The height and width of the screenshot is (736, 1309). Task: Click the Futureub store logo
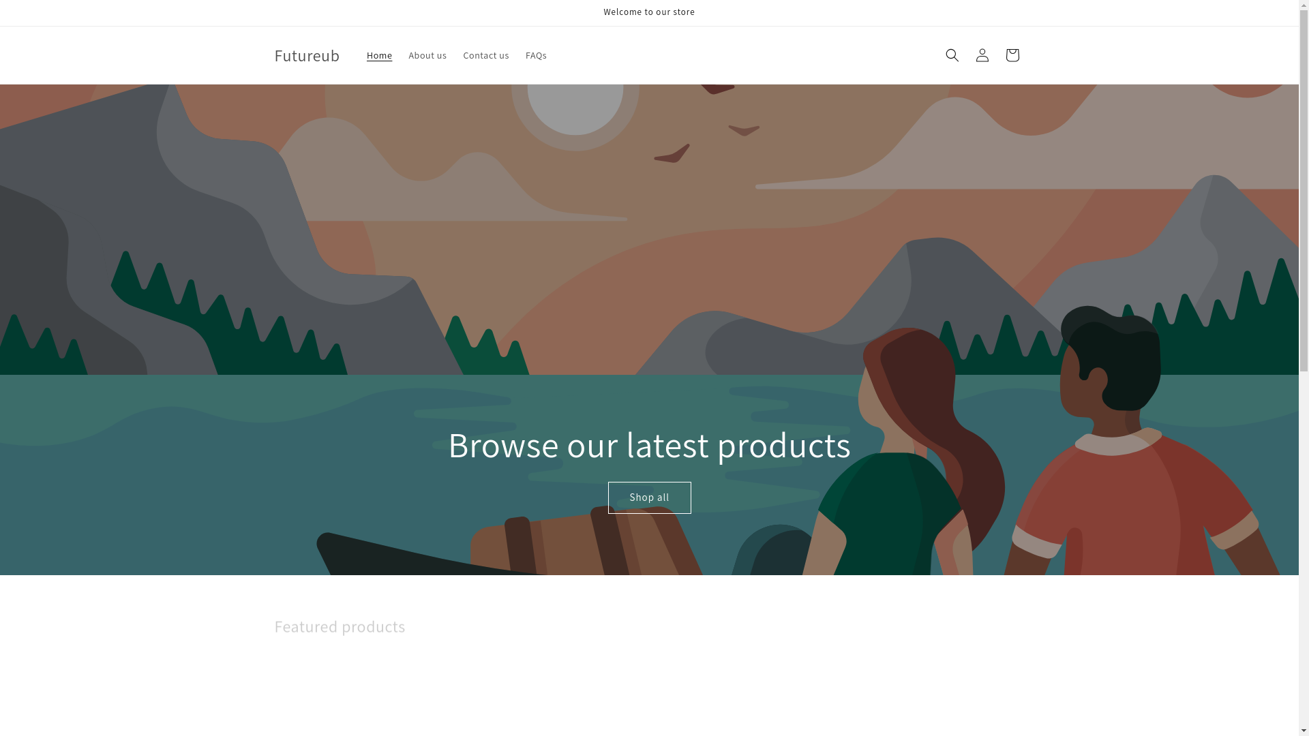(307, 55)
